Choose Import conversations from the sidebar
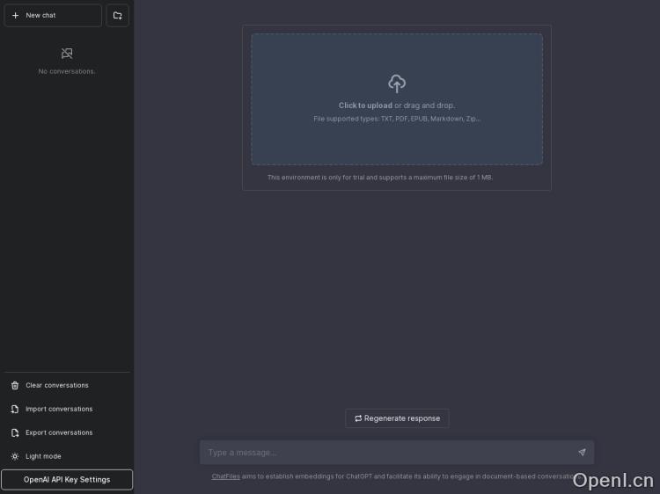Viewport: 660px width, 494px height. click(59, 409)
